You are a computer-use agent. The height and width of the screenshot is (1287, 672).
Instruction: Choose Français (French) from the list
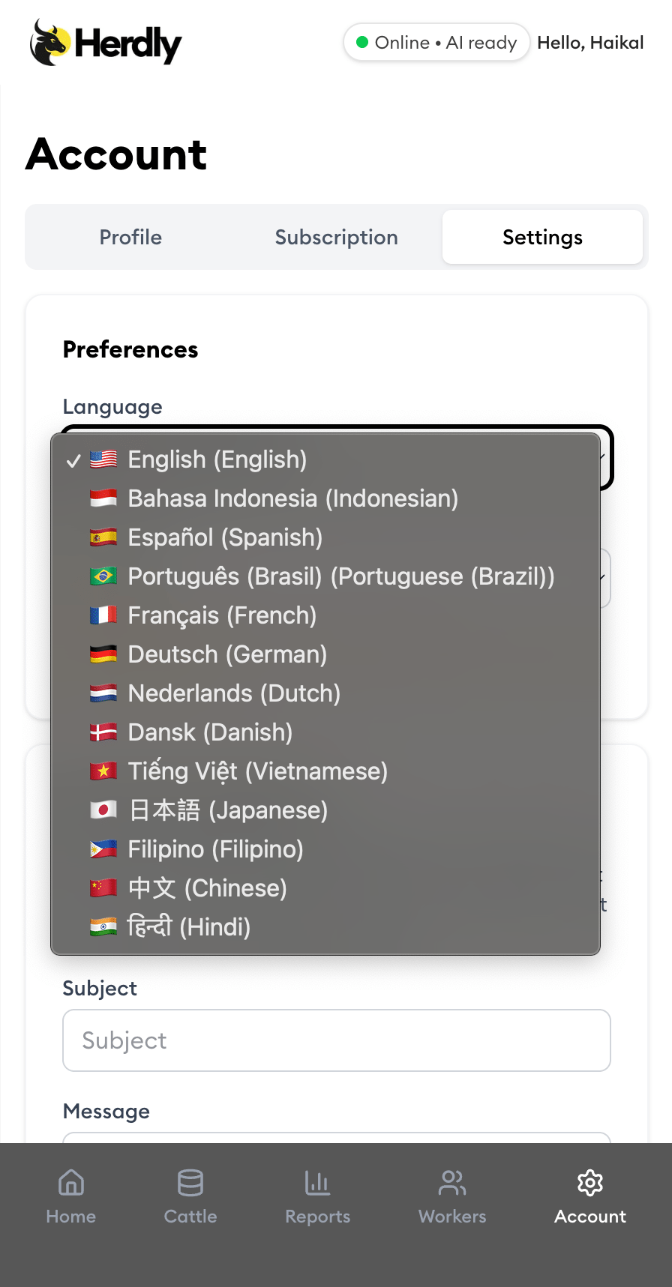pos(222,615)
